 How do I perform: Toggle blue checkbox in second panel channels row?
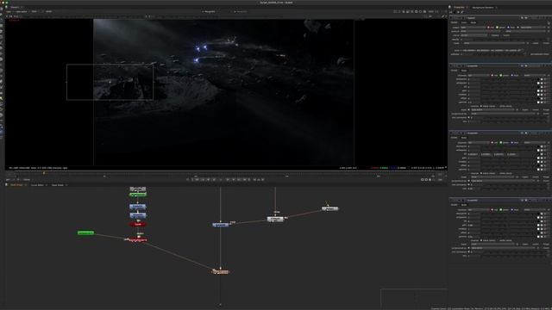[x=511, y=75]
